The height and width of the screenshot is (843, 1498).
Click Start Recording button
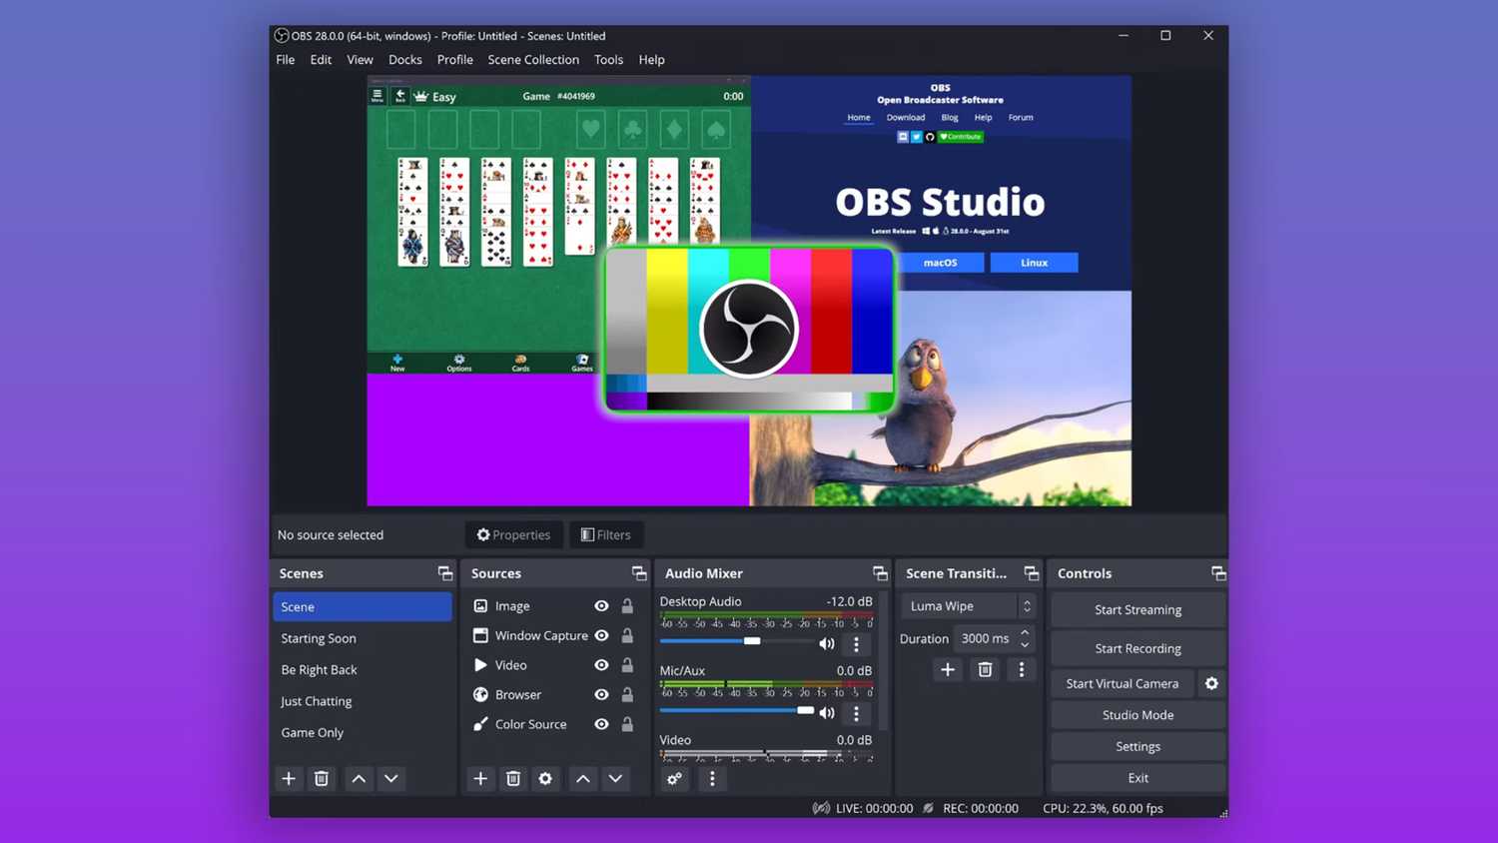1137,648
